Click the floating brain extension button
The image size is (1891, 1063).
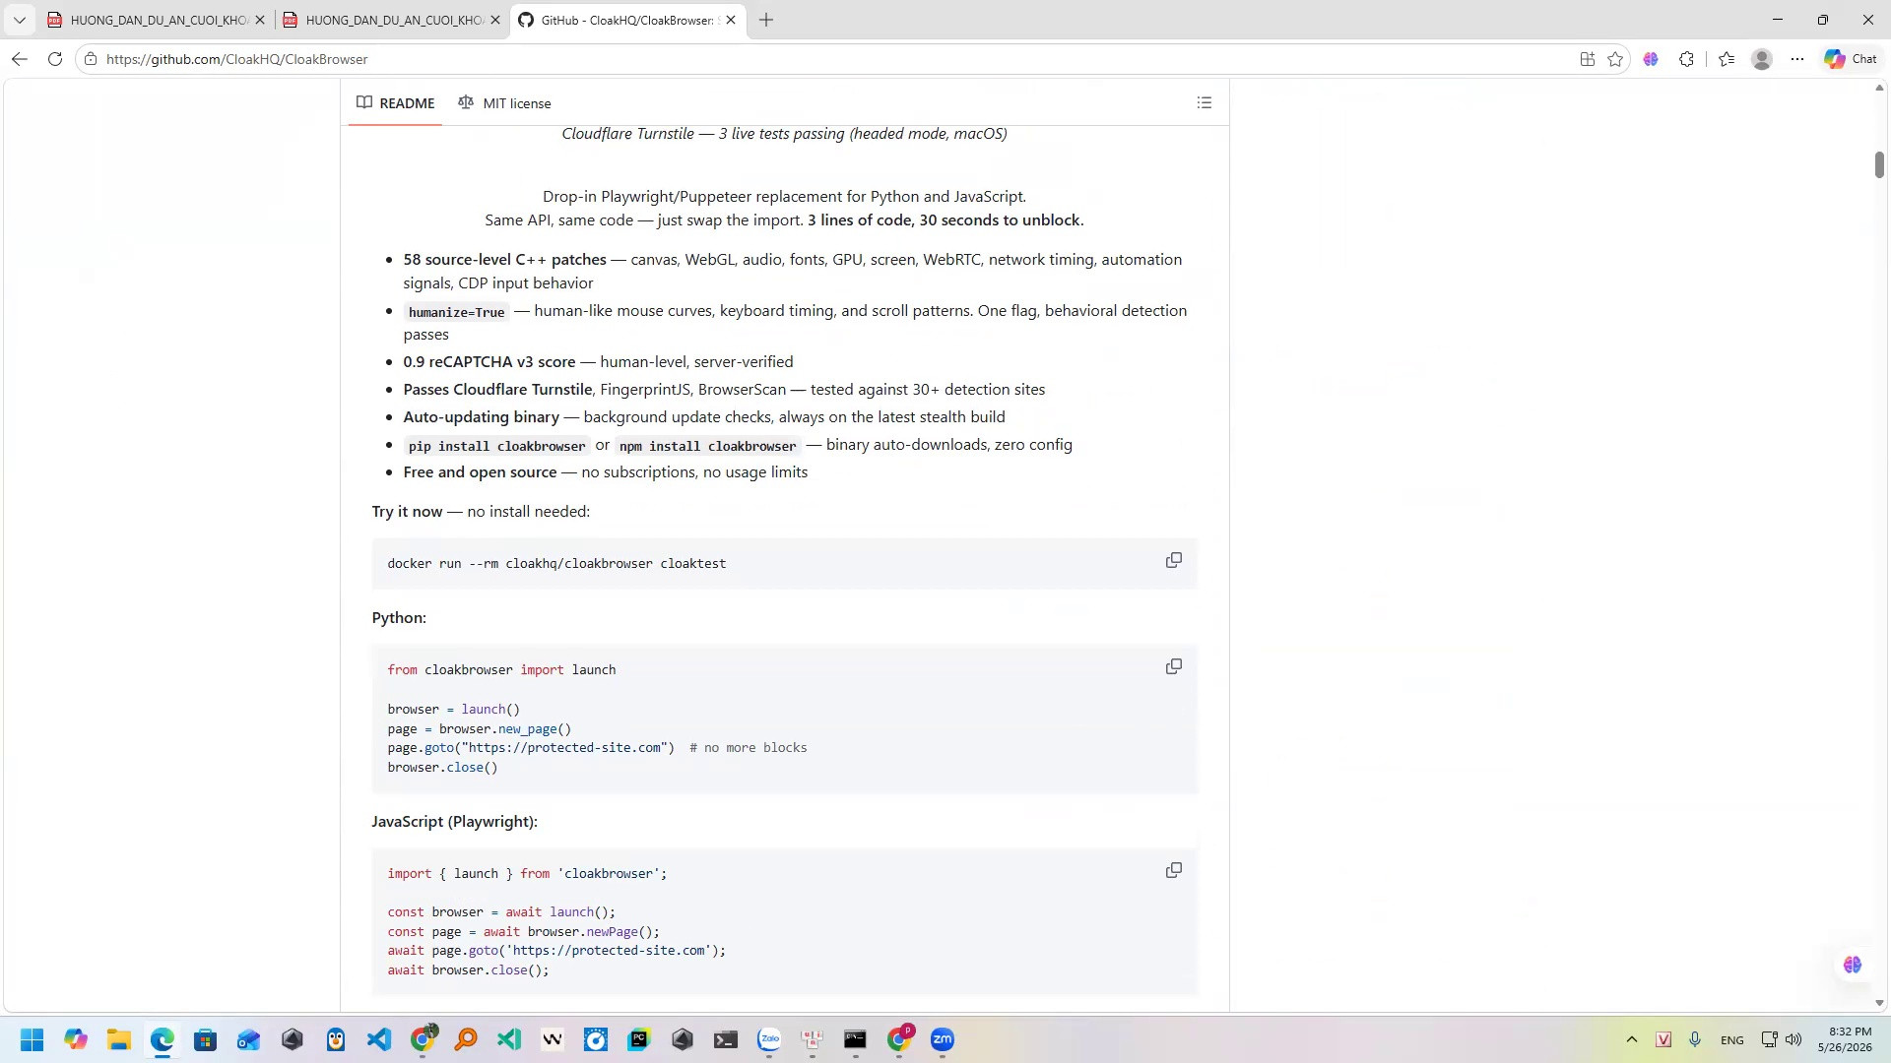tap(1852, 965)
